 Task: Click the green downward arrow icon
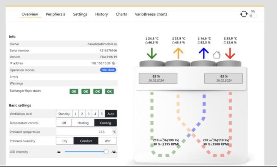(152, 53)
